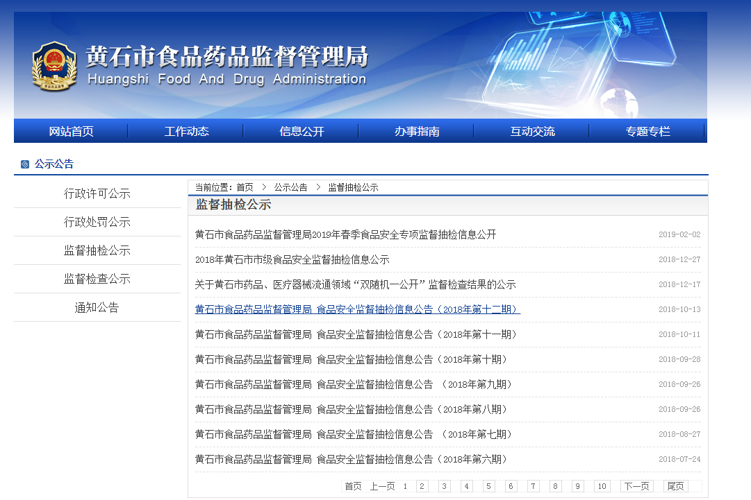
Task: Open 2018年黄石市市级食品安全监督抽检信息公示 article
Action: click(x=292, y=259)
